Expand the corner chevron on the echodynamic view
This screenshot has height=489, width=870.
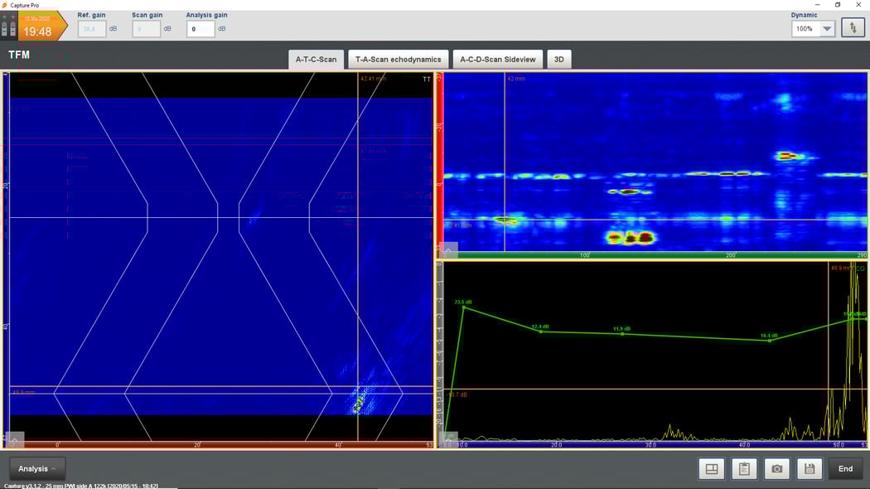point(448,438)
